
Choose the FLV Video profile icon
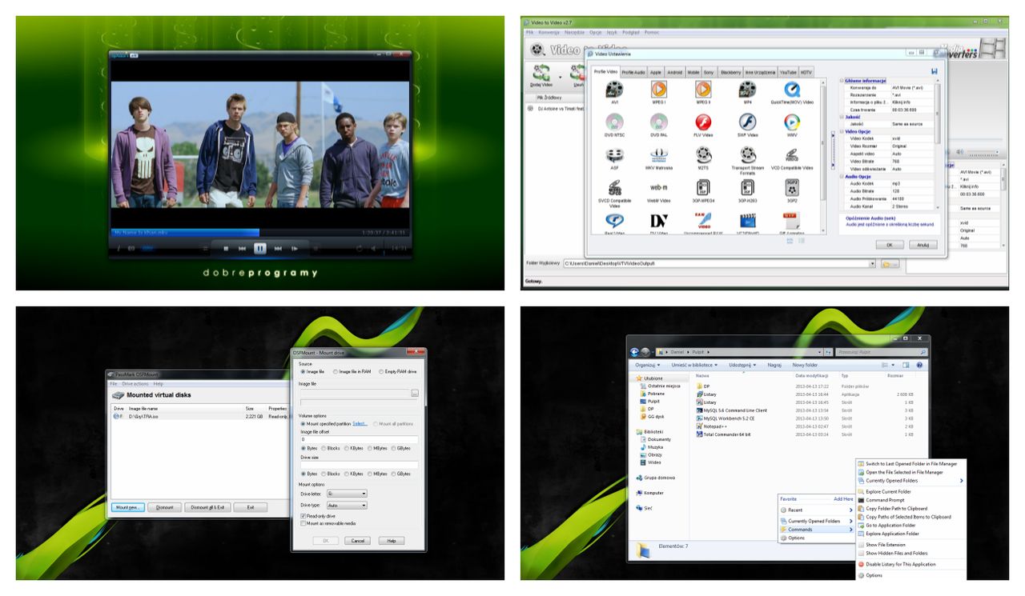703,122
